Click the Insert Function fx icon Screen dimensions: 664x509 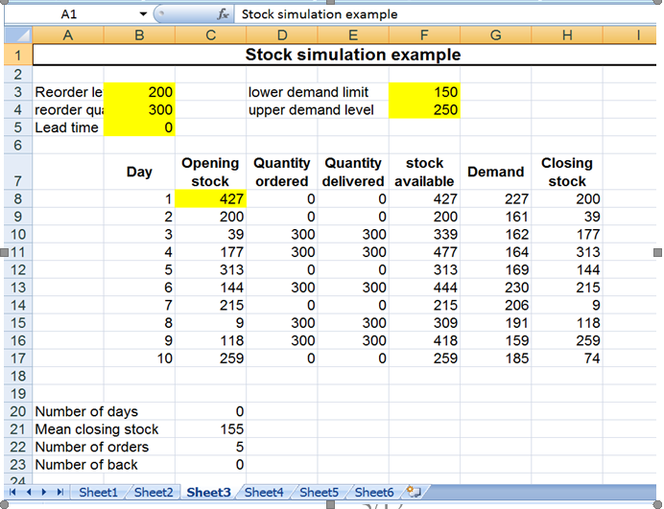224,14
